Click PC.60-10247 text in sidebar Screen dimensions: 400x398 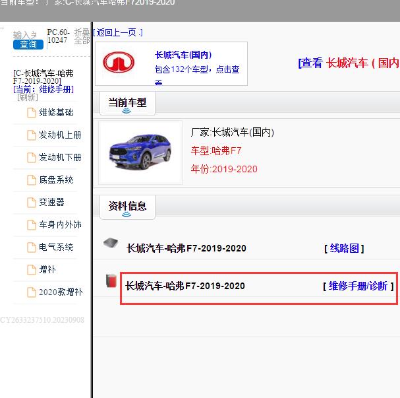click(59, 36)
